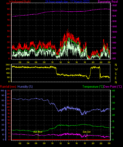123x147 pixels.
Task: Click the "1000" barometer axis value
Action: [115, 32]
